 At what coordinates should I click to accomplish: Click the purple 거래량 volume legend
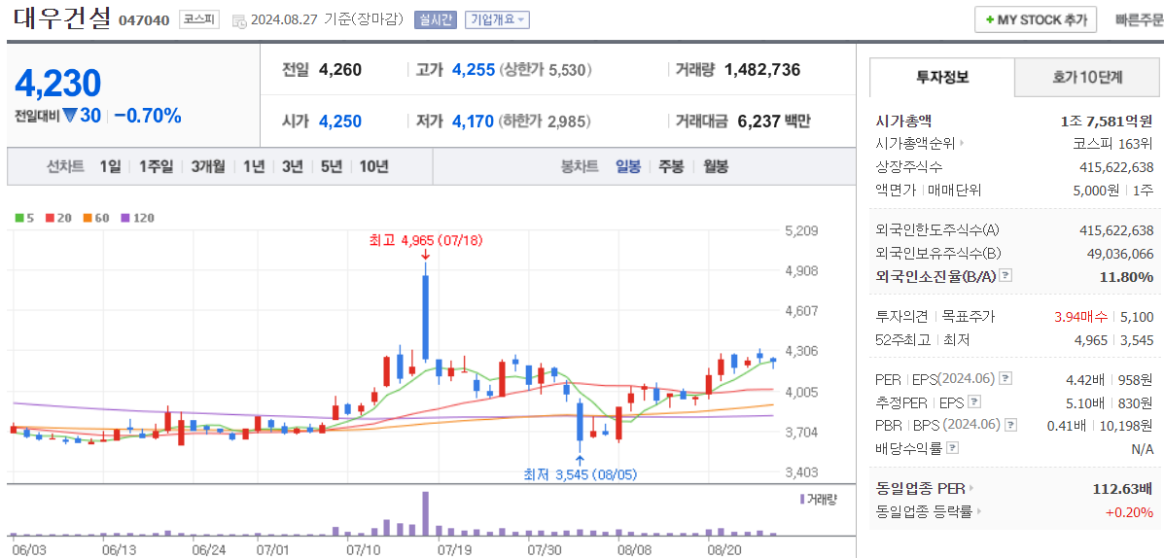tap(818, 500)
